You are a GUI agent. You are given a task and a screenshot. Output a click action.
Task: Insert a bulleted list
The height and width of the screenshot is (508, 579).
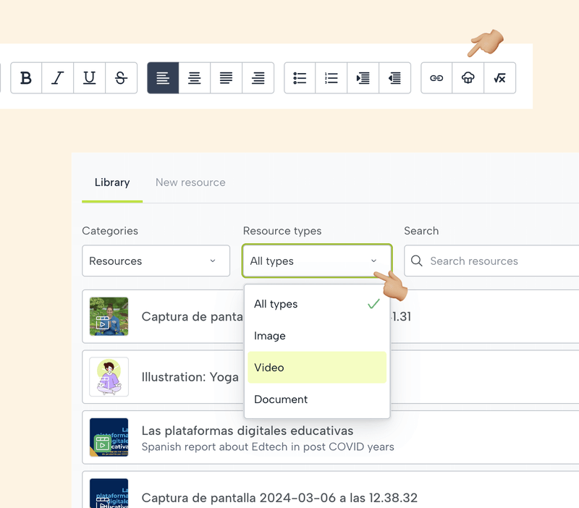pyautogui.click(x=300, y=78)
